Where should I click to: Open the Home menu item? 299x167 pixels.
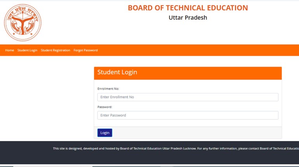click(10, 50)
